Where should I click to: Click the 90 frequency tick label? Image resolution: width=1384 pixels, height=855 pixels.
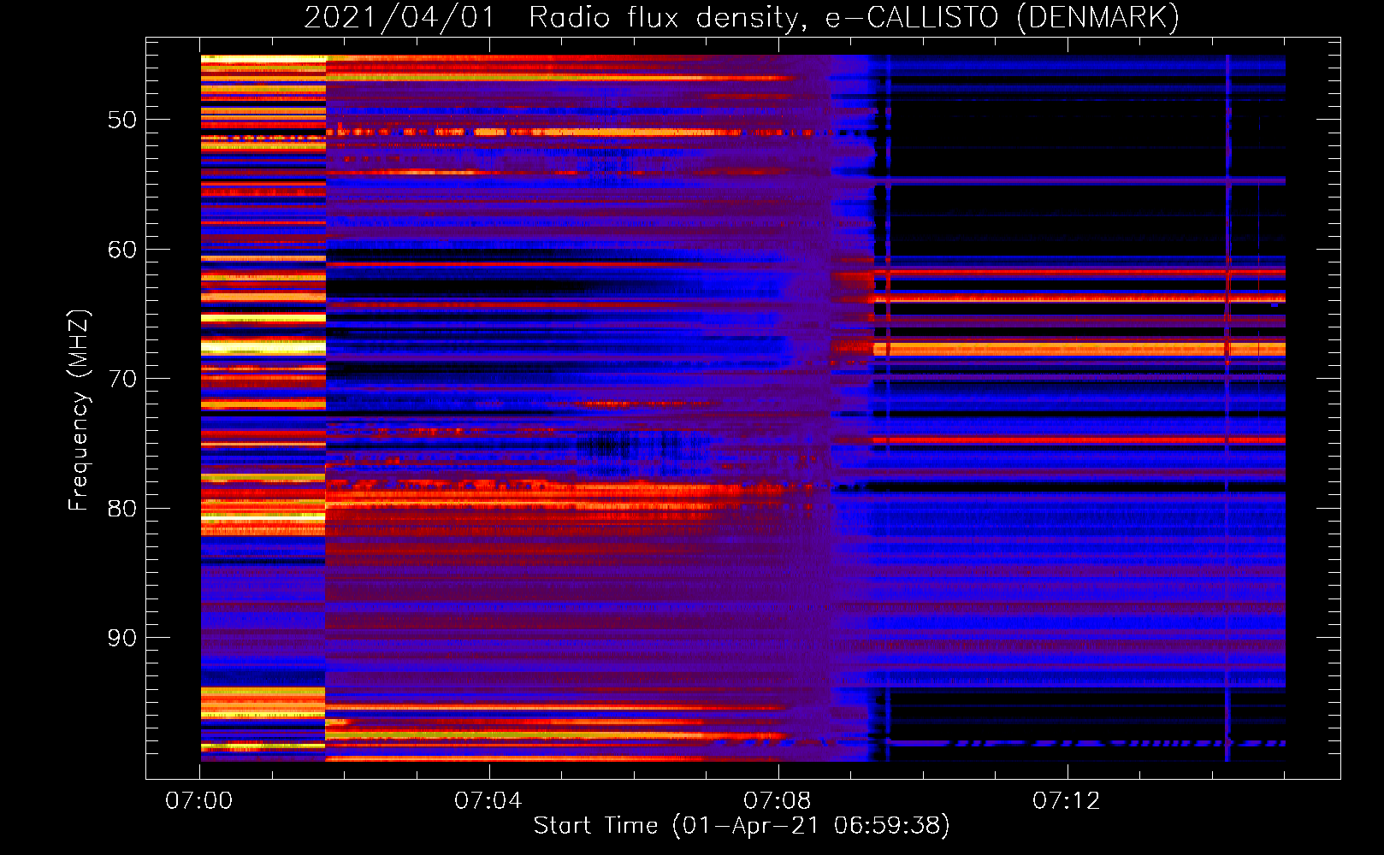tap(122, 638)
